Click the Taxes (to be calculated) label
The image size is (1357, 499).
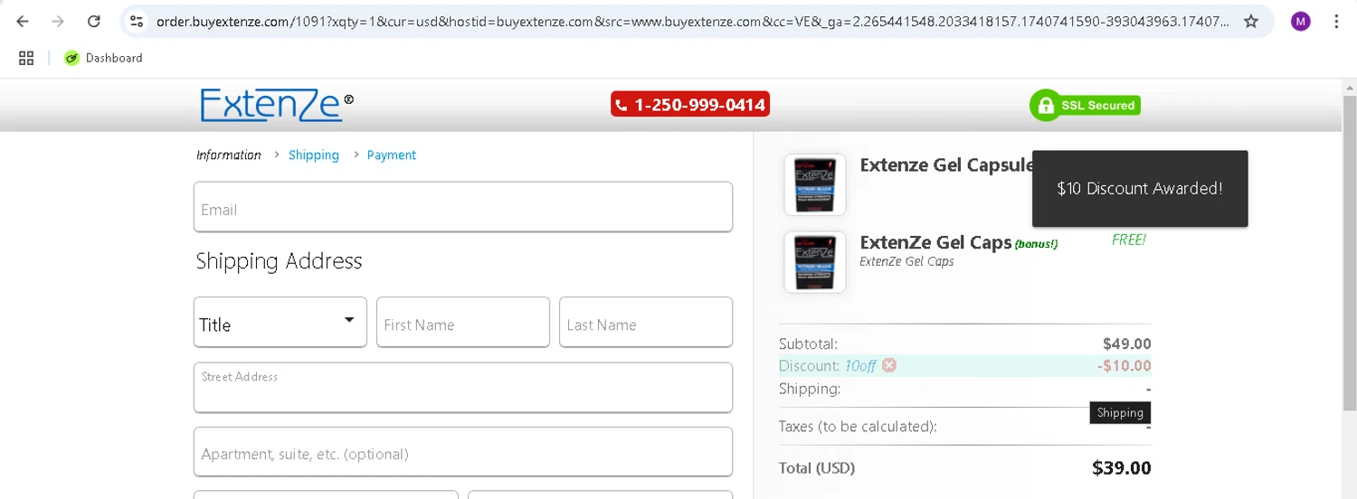(858, 426)
